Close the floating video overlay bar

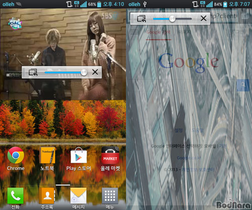95,73
